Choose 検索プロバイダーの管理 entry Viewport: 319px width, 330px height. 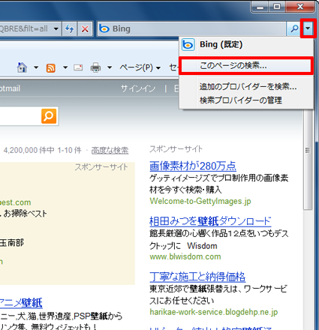(x=246, y=100)
